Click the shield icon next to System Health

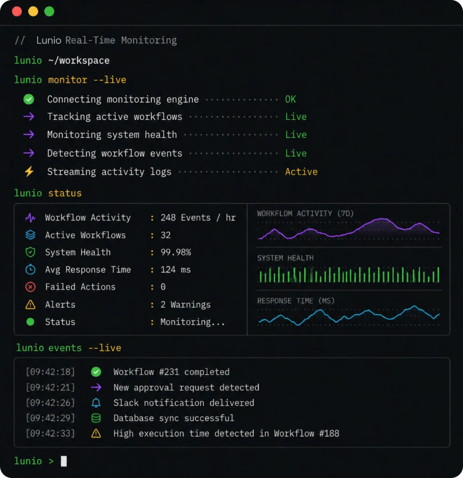pos(30,252)
